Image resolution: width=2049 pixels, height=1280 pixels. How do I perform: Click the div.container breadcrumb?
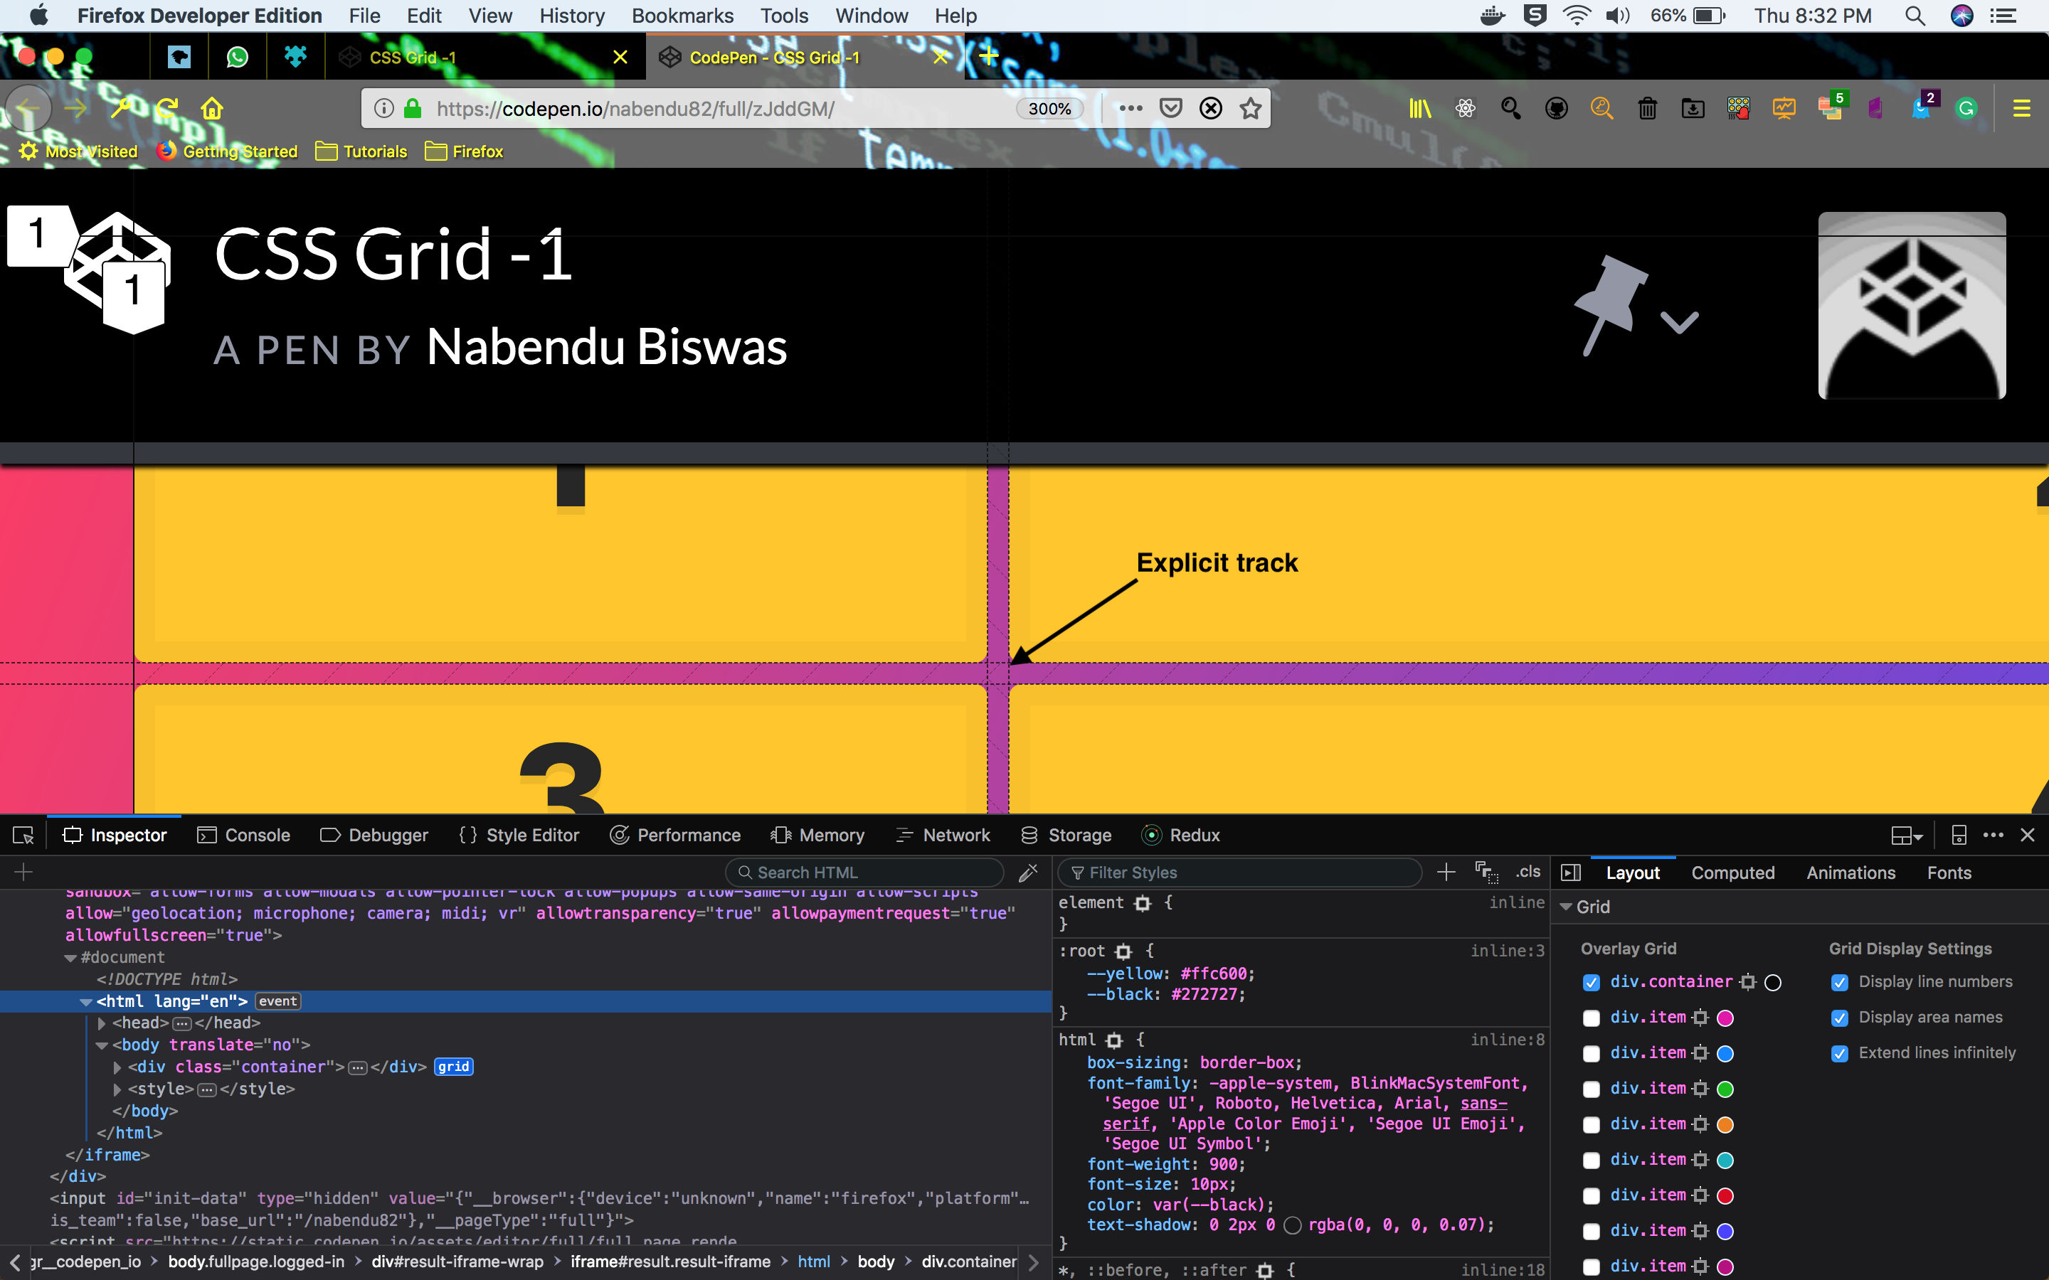pyautogui.click(x=968, y=1262)
